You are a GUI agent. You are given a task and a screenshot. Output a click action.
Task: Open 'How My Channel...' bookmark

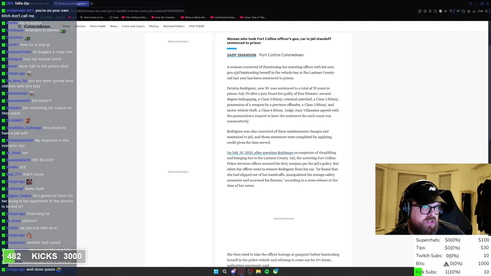pos(164,17)
